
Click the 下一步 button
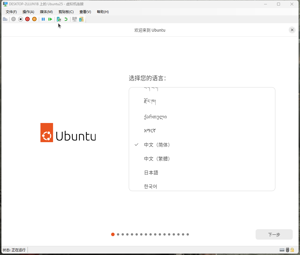pyautogui.click(x=274, y=234)
